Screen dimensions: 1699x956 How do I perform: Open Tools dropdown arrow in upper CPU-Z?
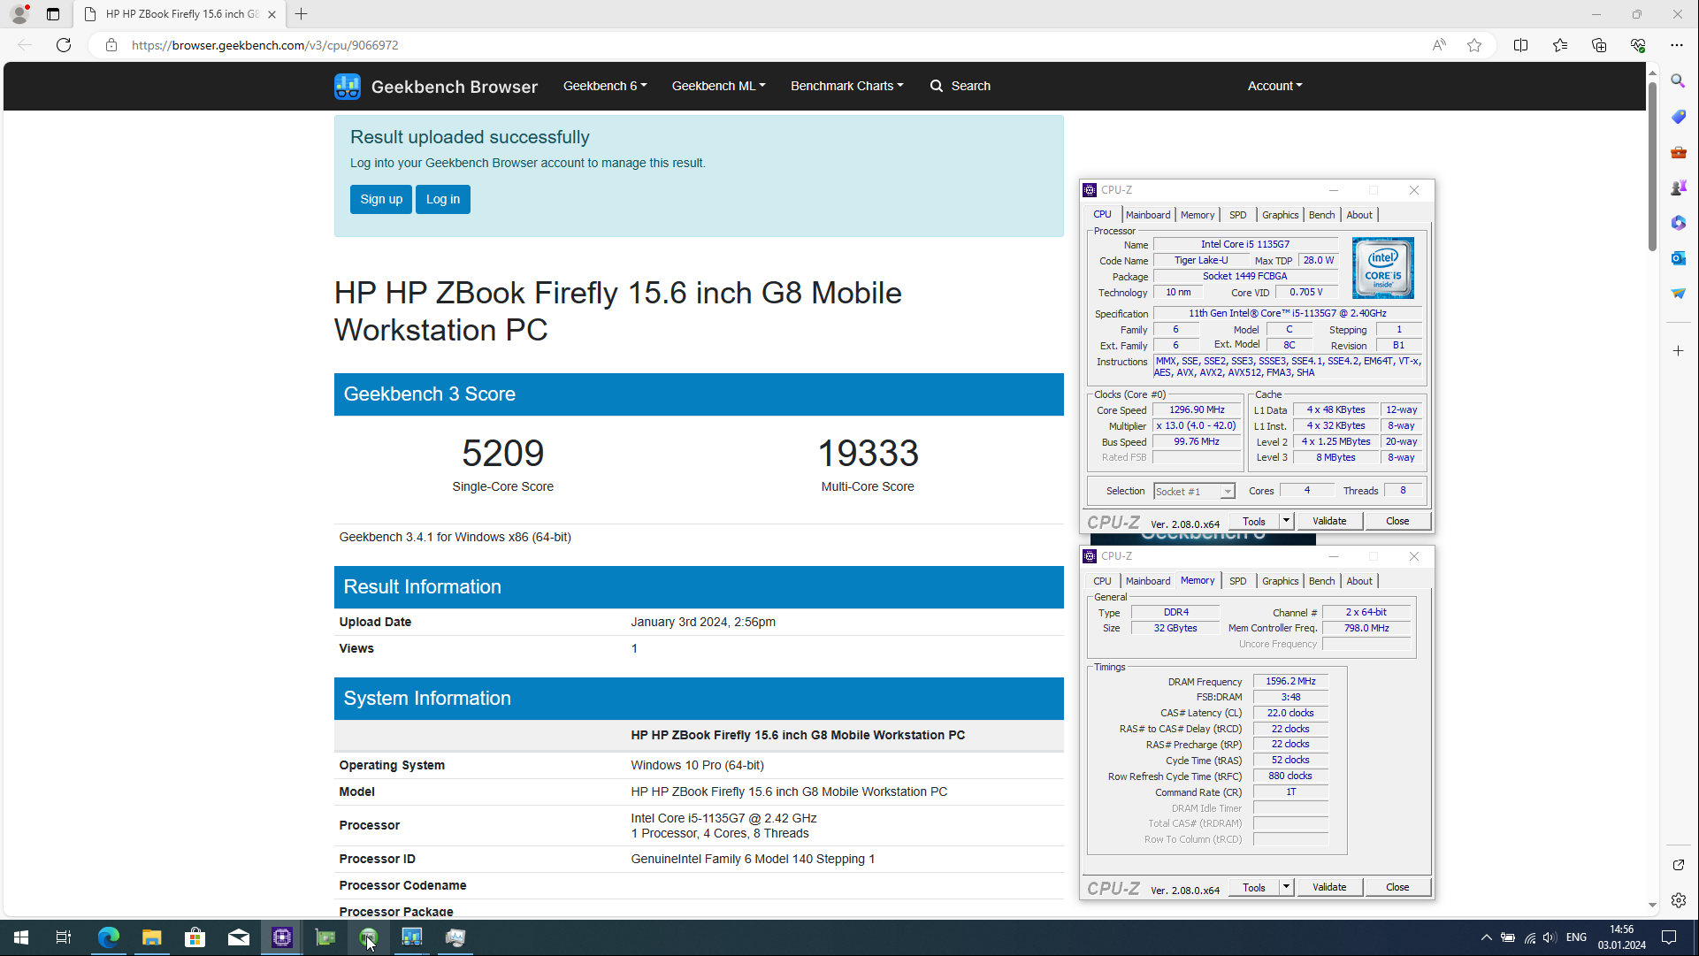1286,521
